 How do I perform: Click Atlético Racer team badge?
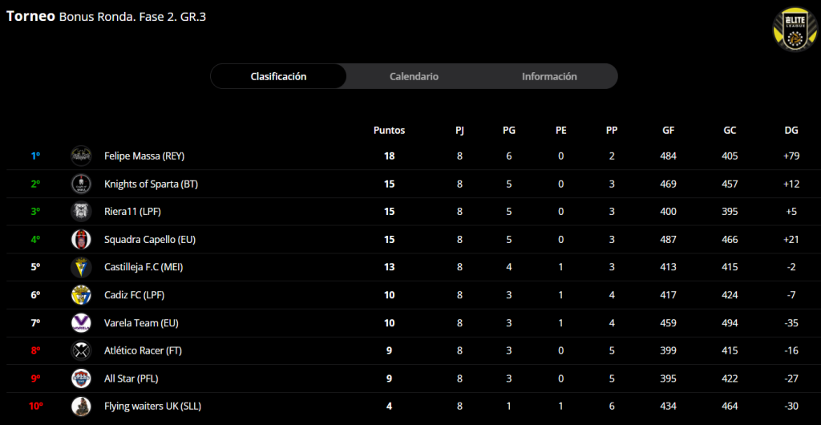point(81,350)
